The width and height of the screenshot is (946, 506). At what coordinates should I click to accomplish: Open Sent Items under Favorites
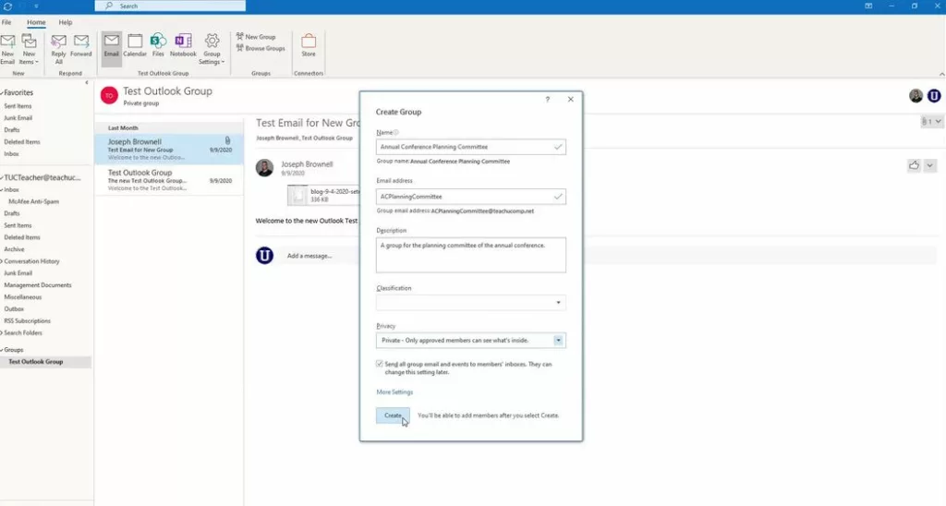click(18, 106)
